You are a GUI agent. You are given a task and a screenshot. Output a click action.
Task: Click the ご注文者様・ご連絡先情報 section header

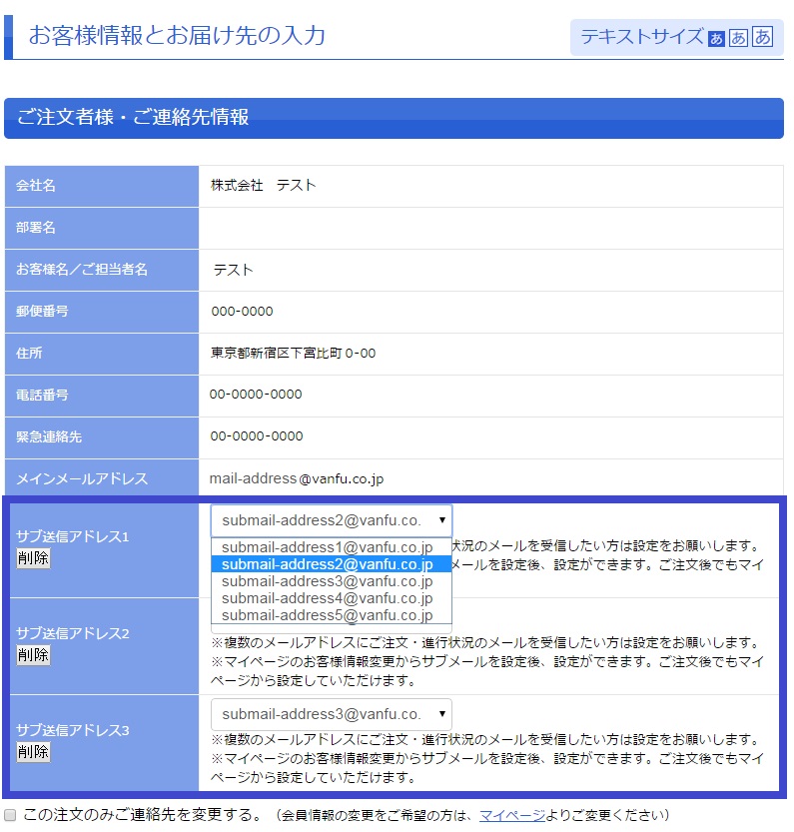click(x=394, y=118)
